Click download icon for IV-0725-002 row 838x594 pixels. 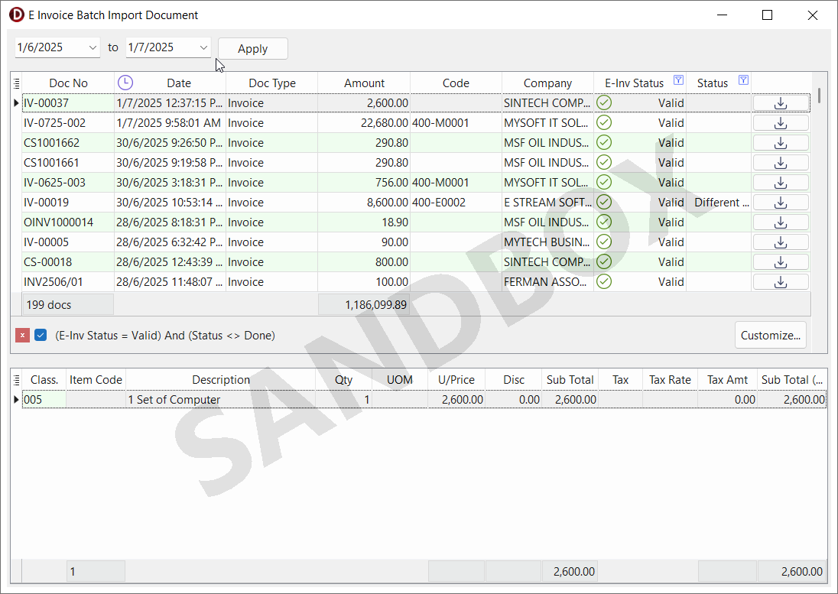pyautogui.click(x=781, y=123)
